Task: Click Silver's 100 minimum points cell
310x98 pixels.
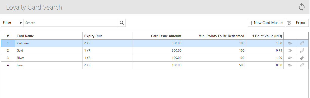Action: 215,58
